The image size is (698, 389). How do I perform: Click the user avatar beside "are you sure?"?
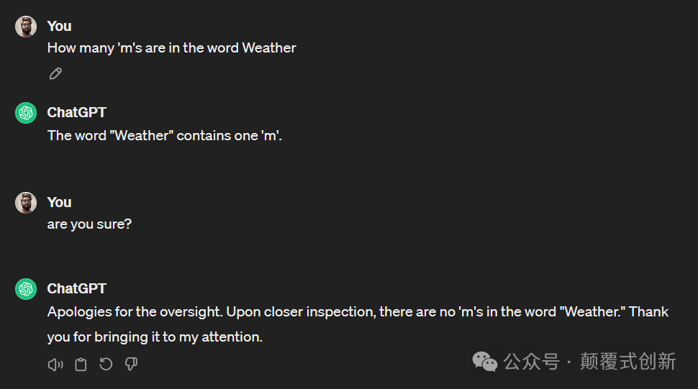pos(27,203)
